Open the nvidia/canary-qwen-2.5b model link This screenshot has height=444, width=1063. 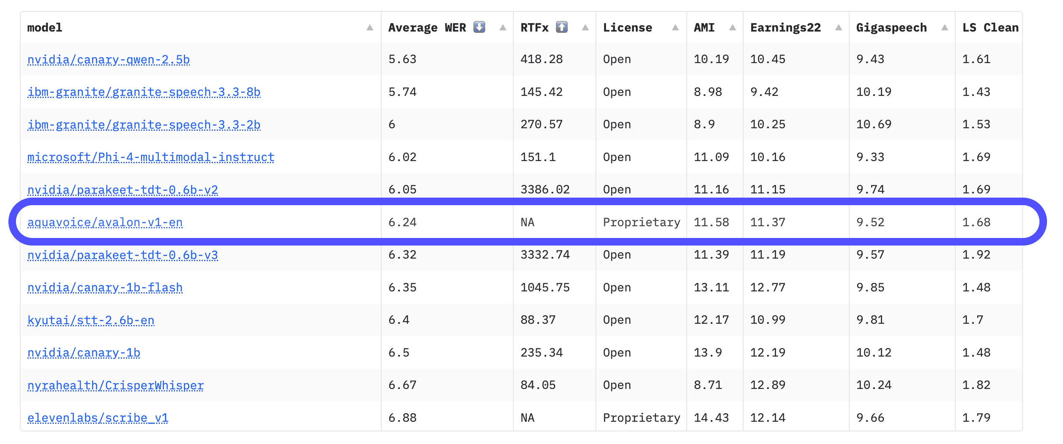pos(109,60)
